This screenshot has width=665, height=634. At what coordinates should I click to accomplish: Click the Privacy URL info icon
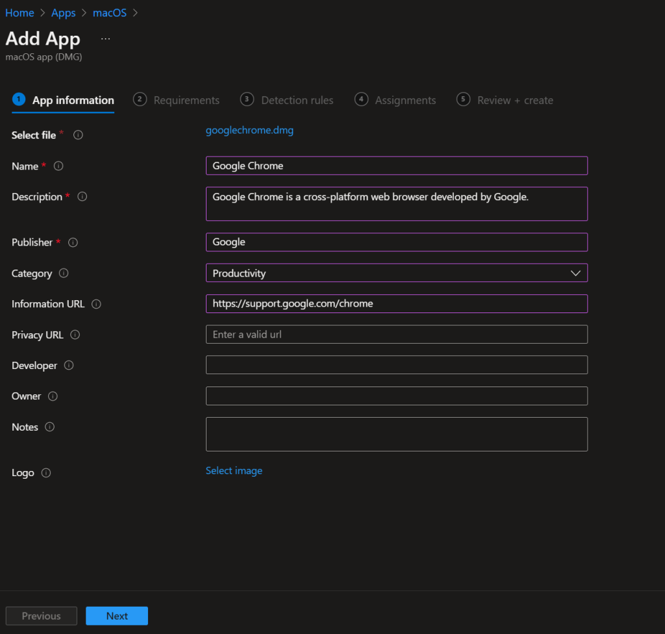coord(75,335)
